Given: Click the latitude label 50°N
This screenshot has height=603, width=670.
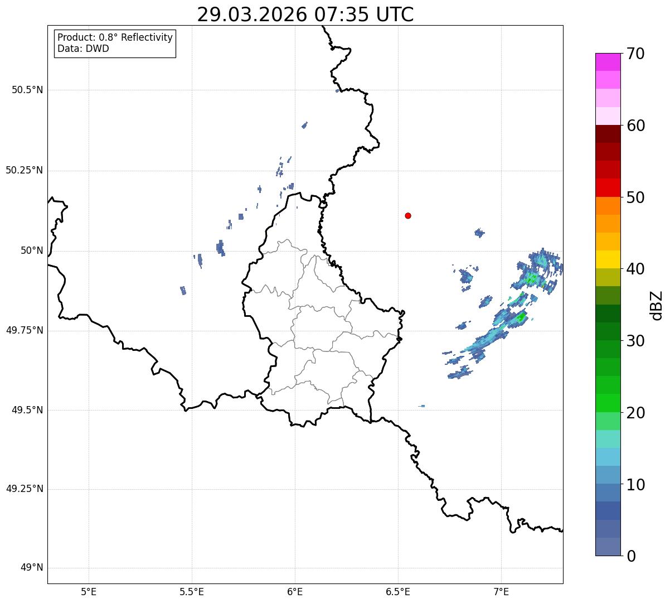Looking at the screenshot, I should tap(32, 250).
